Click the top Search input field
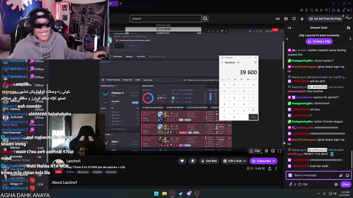The height and width of the screenshot is (198, 353). coord(165,19)
